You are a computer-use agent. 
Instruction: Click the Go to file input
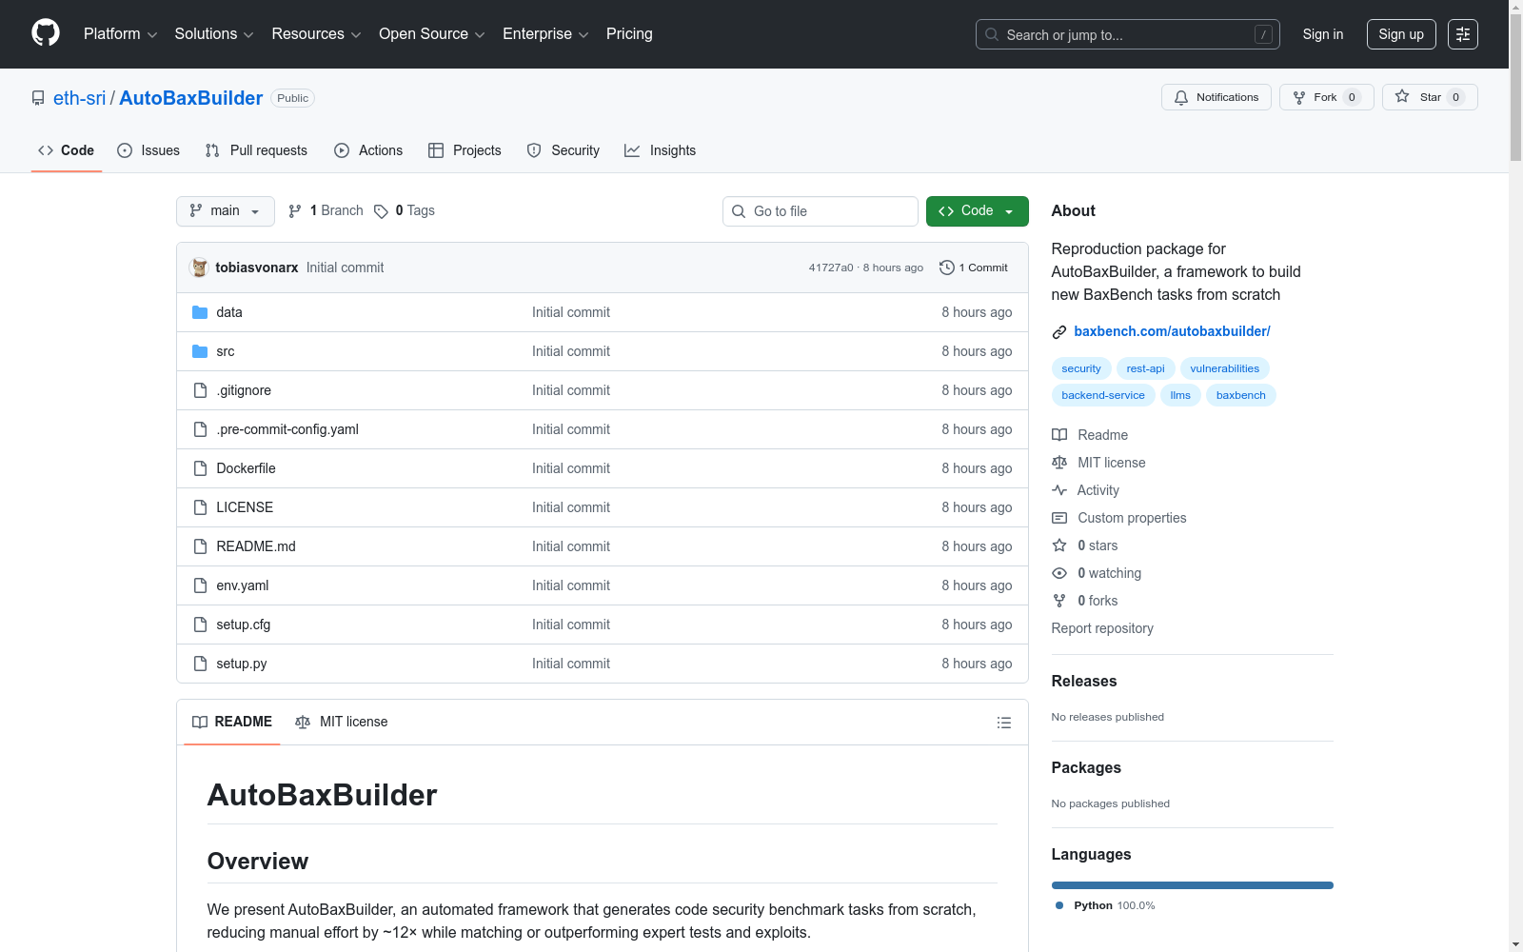click(821, 211)
